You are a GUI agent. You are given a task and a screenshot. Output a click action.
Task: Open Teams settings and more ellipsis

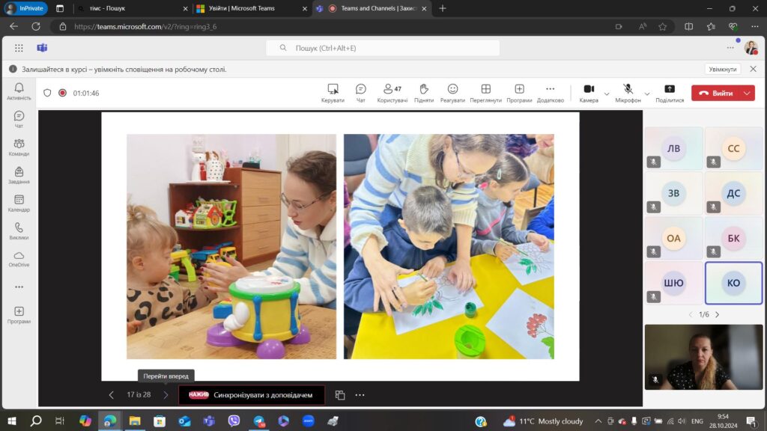[x=730, y=48]
